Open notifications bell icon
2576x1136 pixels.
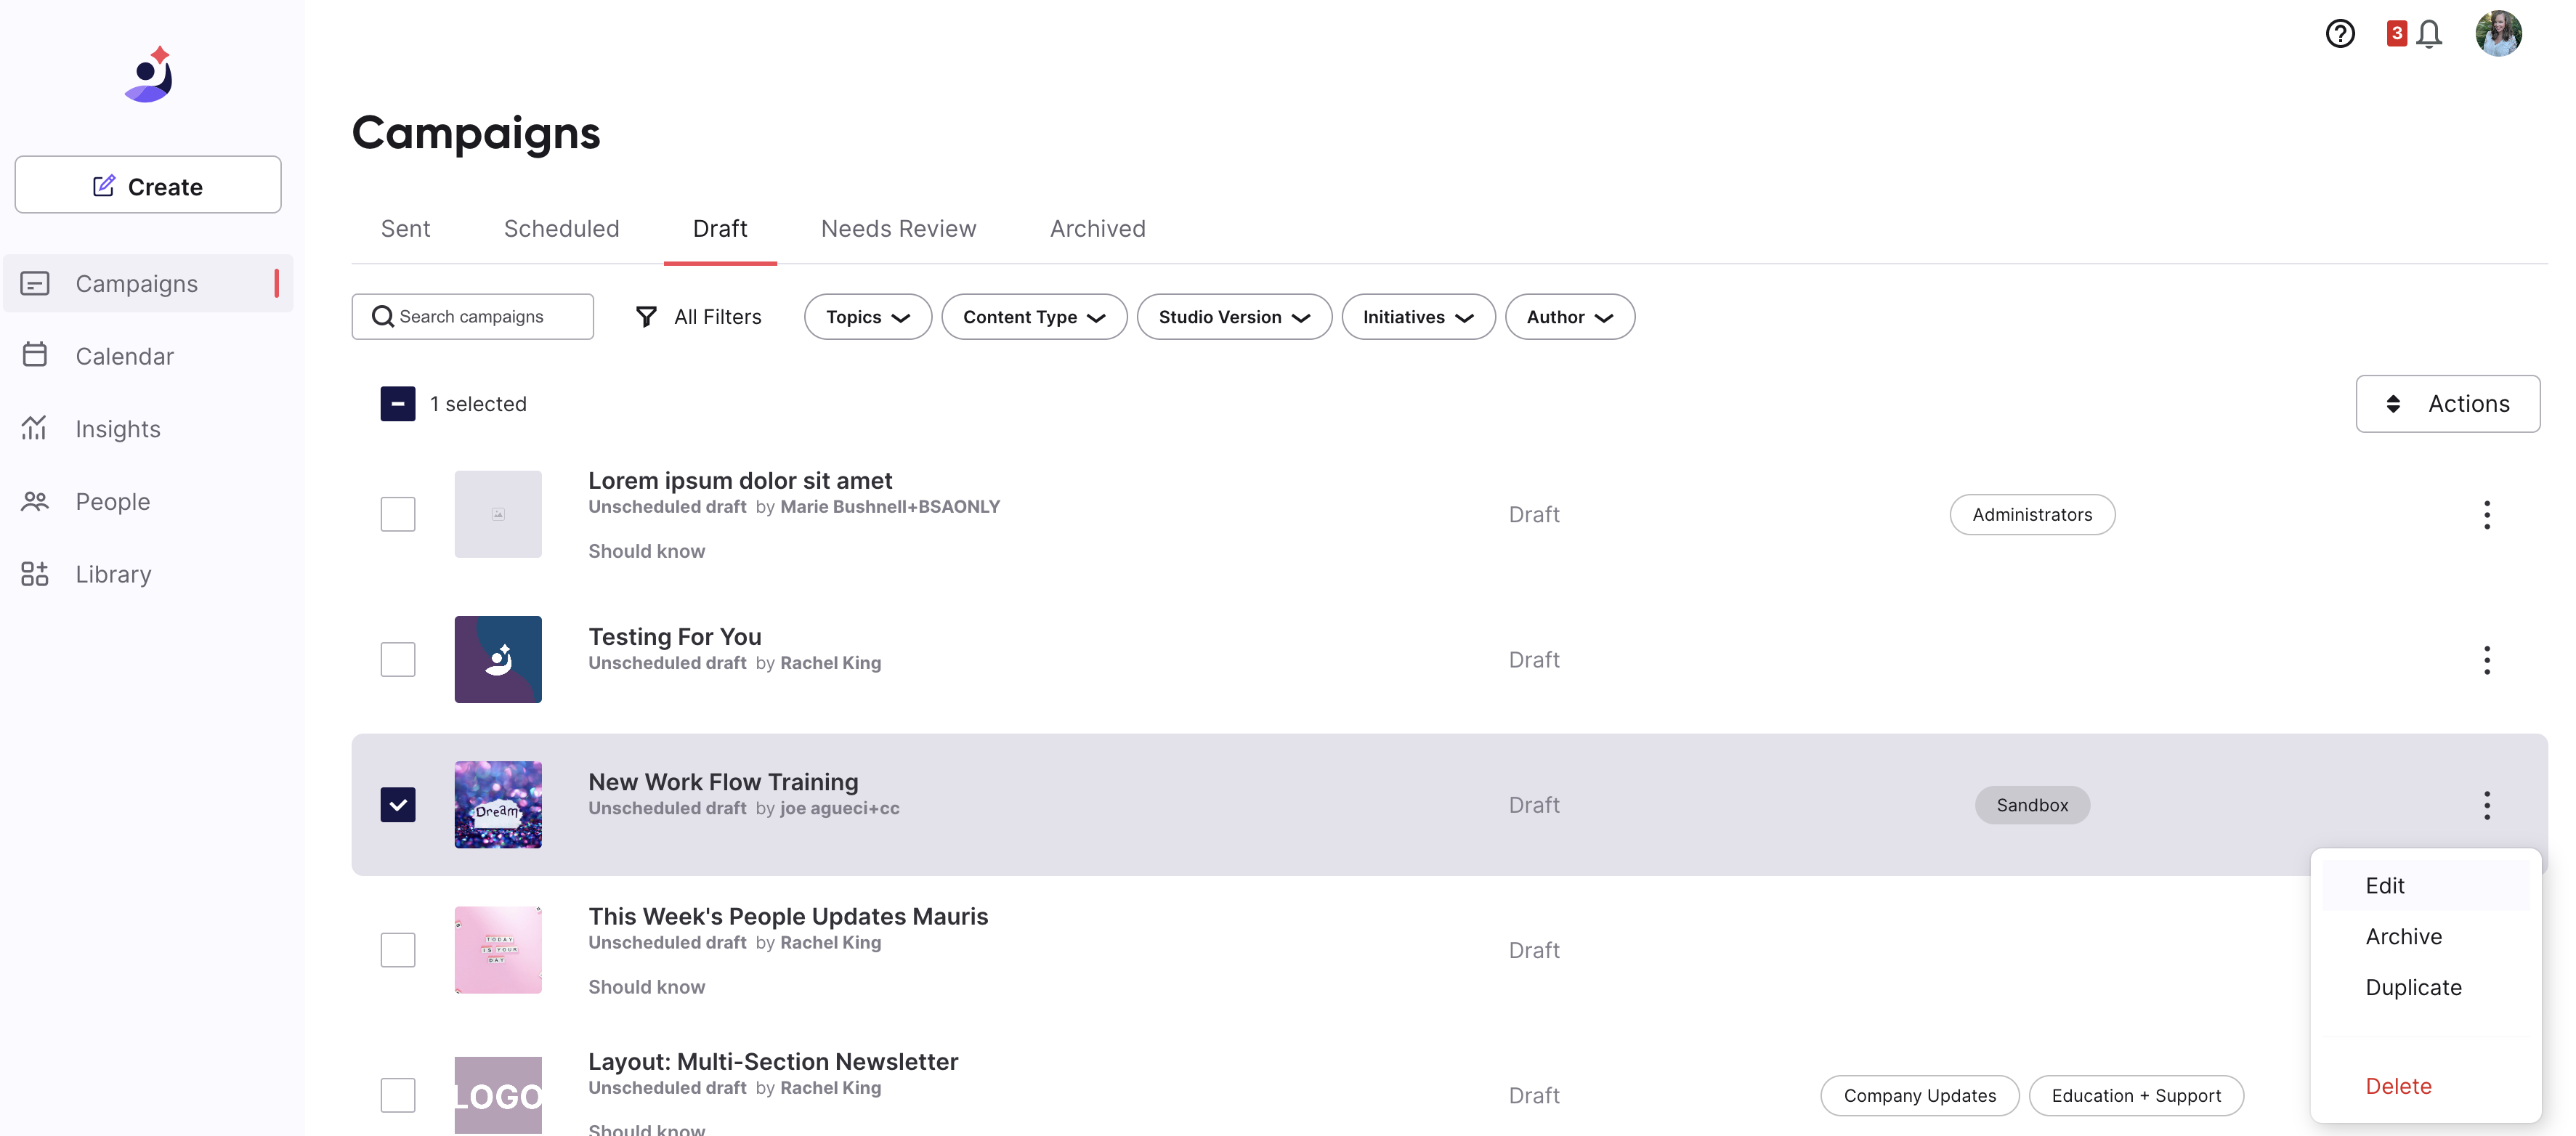pos(2428,34)
